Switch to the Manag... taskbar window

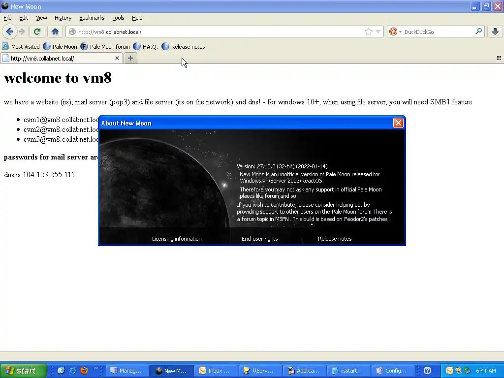click(x=127, y=371)
